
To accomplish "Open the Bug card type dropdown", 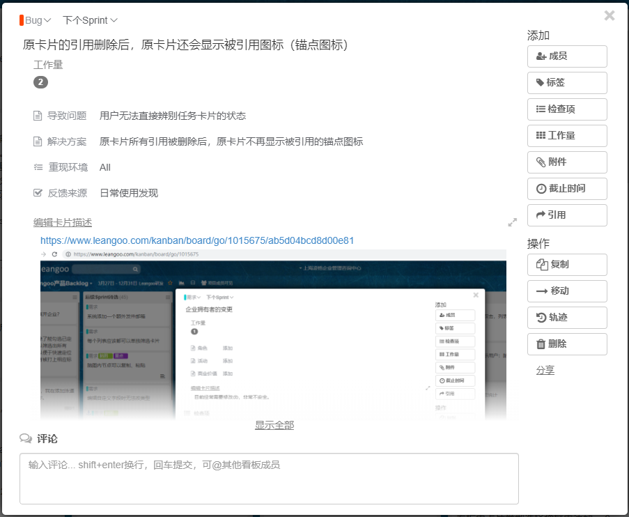I will pos(36,20).
